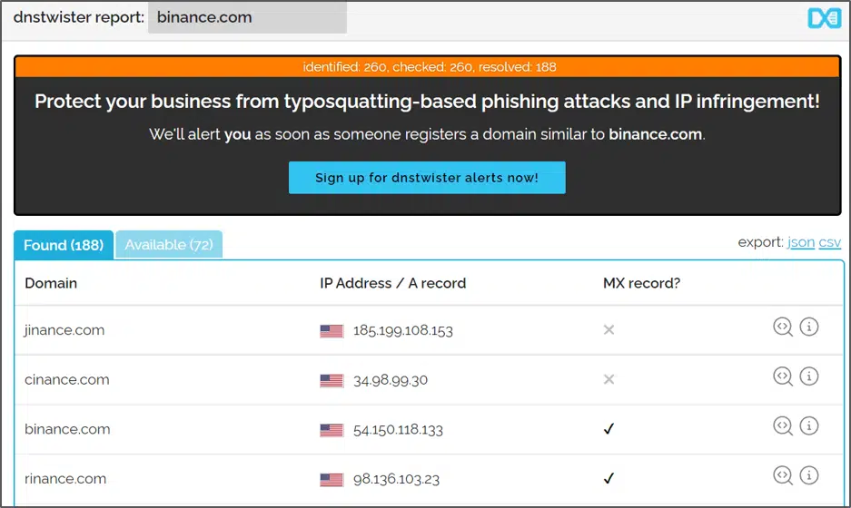Click the MX checkmark for binance.com
Image resolution: width=851 pixels, height=508 pixels.
click(x=609, y=429)
